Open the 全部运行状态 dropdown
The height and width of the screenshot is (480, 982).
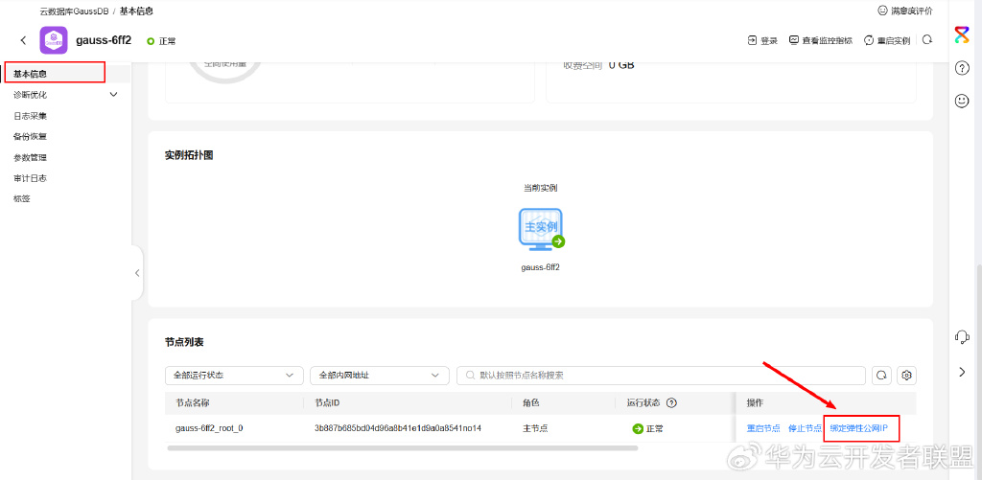(x=234, y=376)
